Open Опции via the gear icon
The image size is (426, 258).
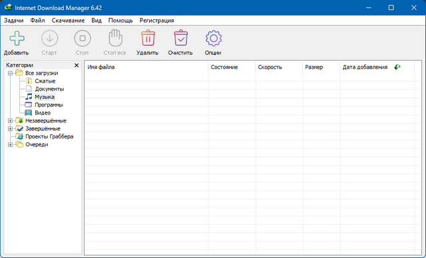click(214, 39)
